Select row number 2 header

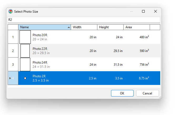pyautogui.click(x=13, y=51)
